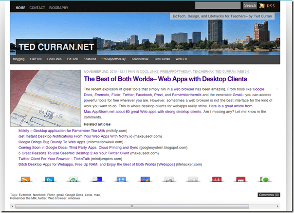Image resolution: width=294 pixels, height=213 pixels.
Task: Open the BIOGRAPHY page
Action: (58, 8)
